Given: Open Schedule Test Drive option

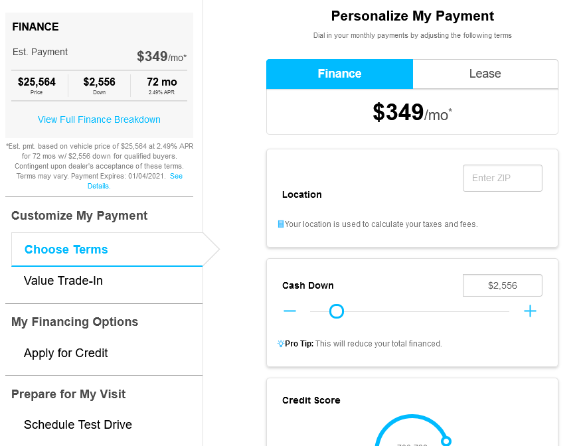Looking at the screenshot, I should click(78, 425).
